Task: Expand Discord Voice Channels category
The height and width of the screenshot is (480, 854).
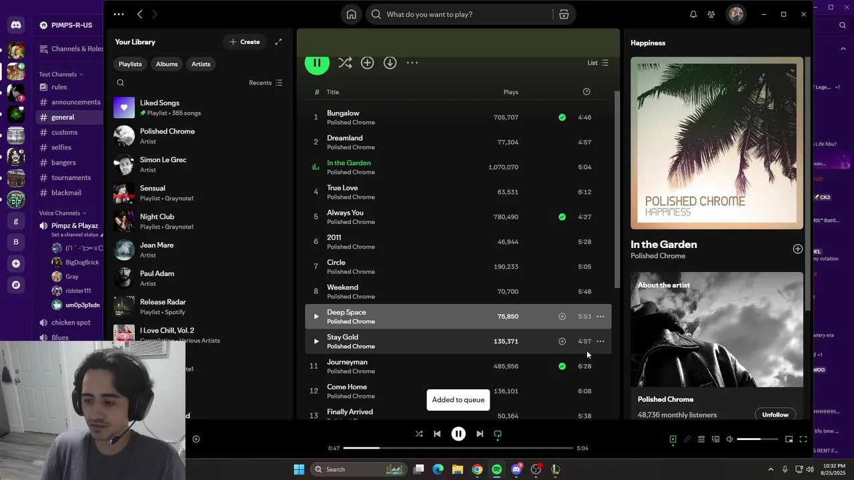Action: (x=63, y=213)
